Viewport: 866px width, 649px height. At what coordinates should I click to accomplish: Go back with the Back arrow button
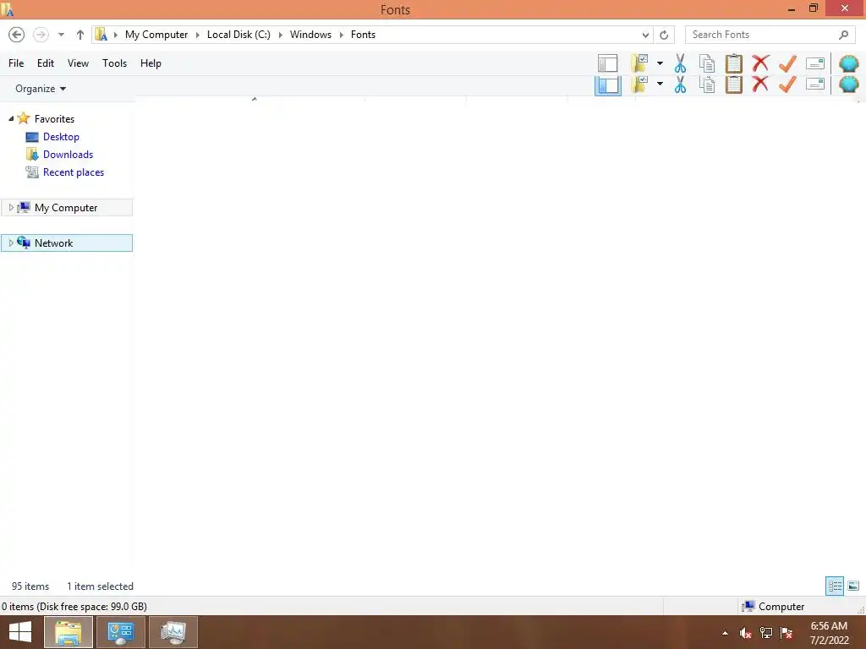point(17,35)
